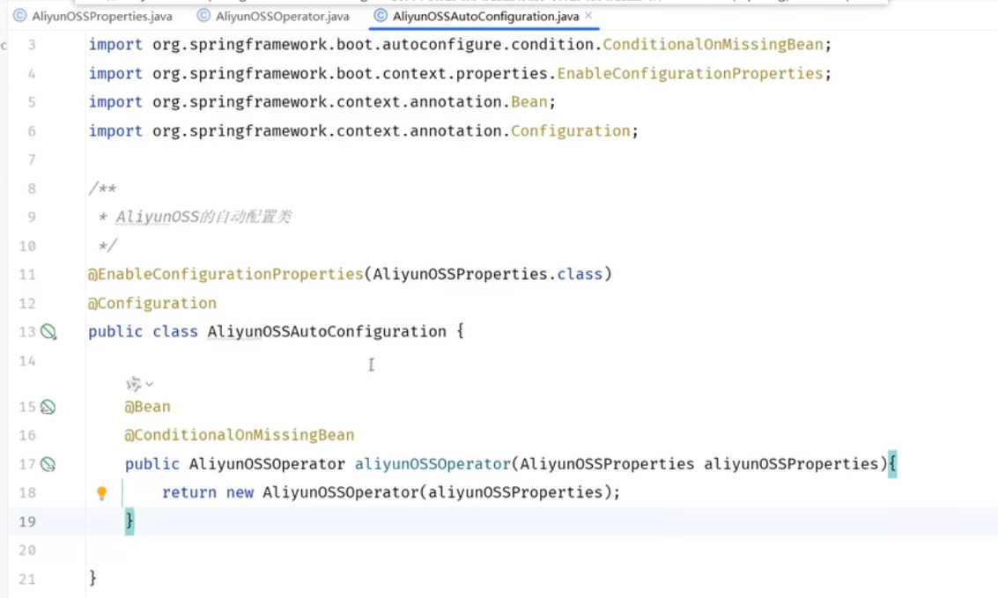Image resolution: width=998 pixels, height=598 pixels.
Task: Click EnableConfigurationProperties in import on line 4
Action: coord(690,73)
